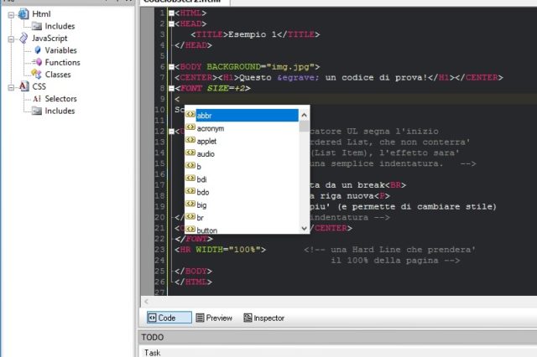Click the tag icon beside applet
537x357 pixels.
point(190,140)
